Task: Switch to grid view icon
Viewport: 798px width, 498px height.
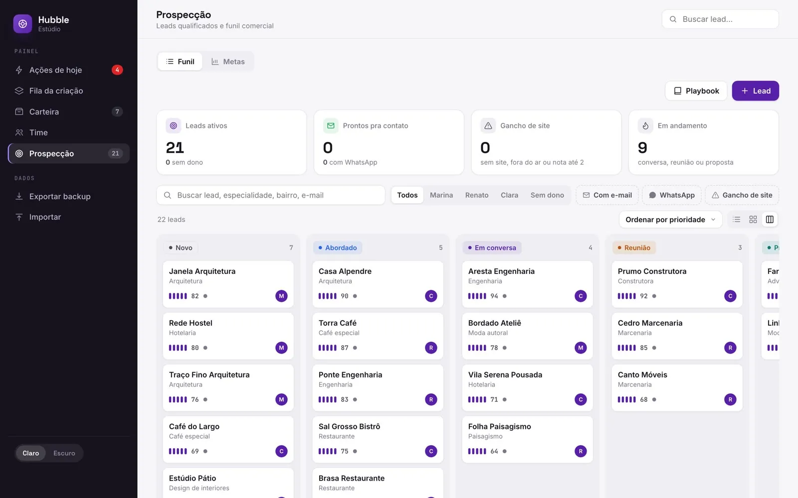Action: [753, 220]
